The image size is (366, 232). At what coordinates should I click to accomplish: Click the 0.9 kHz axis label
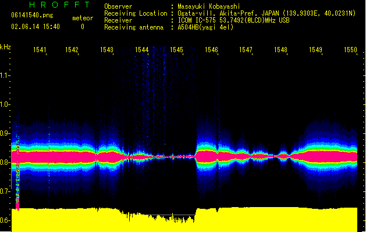(x=5, y=133)
